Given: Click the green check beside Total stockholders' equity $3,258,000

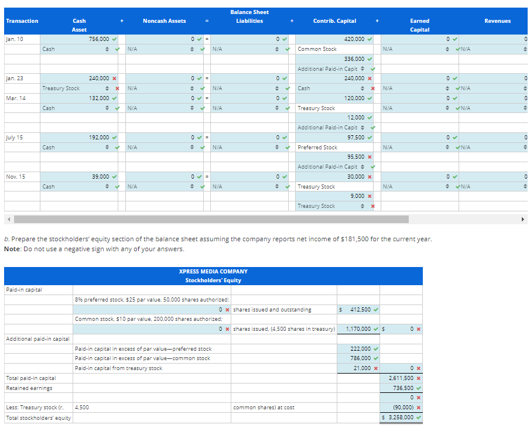Looking at the screenshot, I should click(419, 418).
